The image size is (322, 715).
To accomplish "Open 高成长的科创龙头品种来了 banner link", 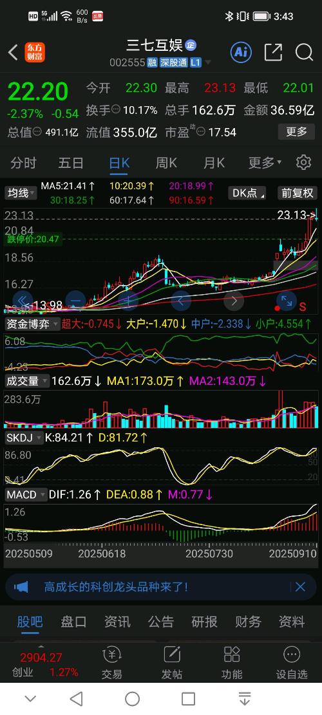I will click(116, 587).
